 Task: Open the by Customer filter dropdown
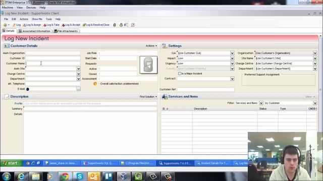315,103
